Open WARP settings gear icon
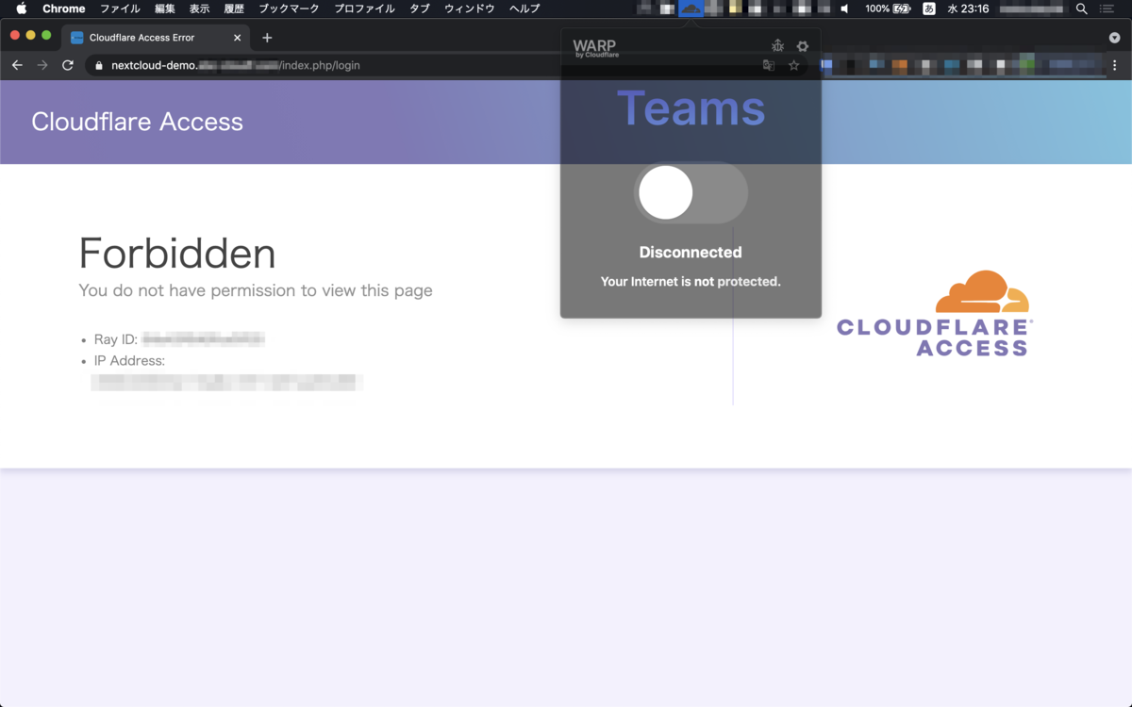The height and width of the screenshot is (707, 1132). point(803,46)
